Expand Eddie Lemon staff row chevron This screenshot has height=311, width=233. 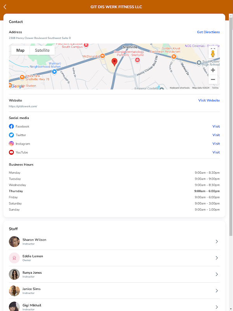[x=217, y=258]
